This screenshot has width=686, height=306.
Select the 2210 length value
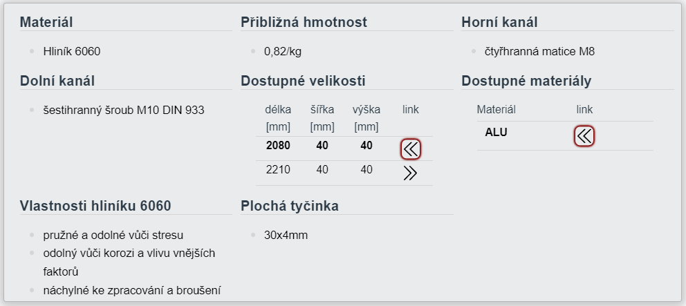278,170
